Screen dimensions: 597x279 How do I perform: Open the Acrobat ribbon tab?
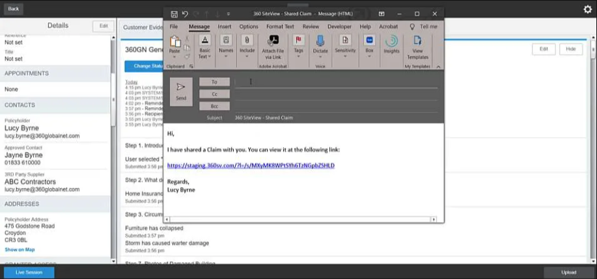click(x=389, y=27)
